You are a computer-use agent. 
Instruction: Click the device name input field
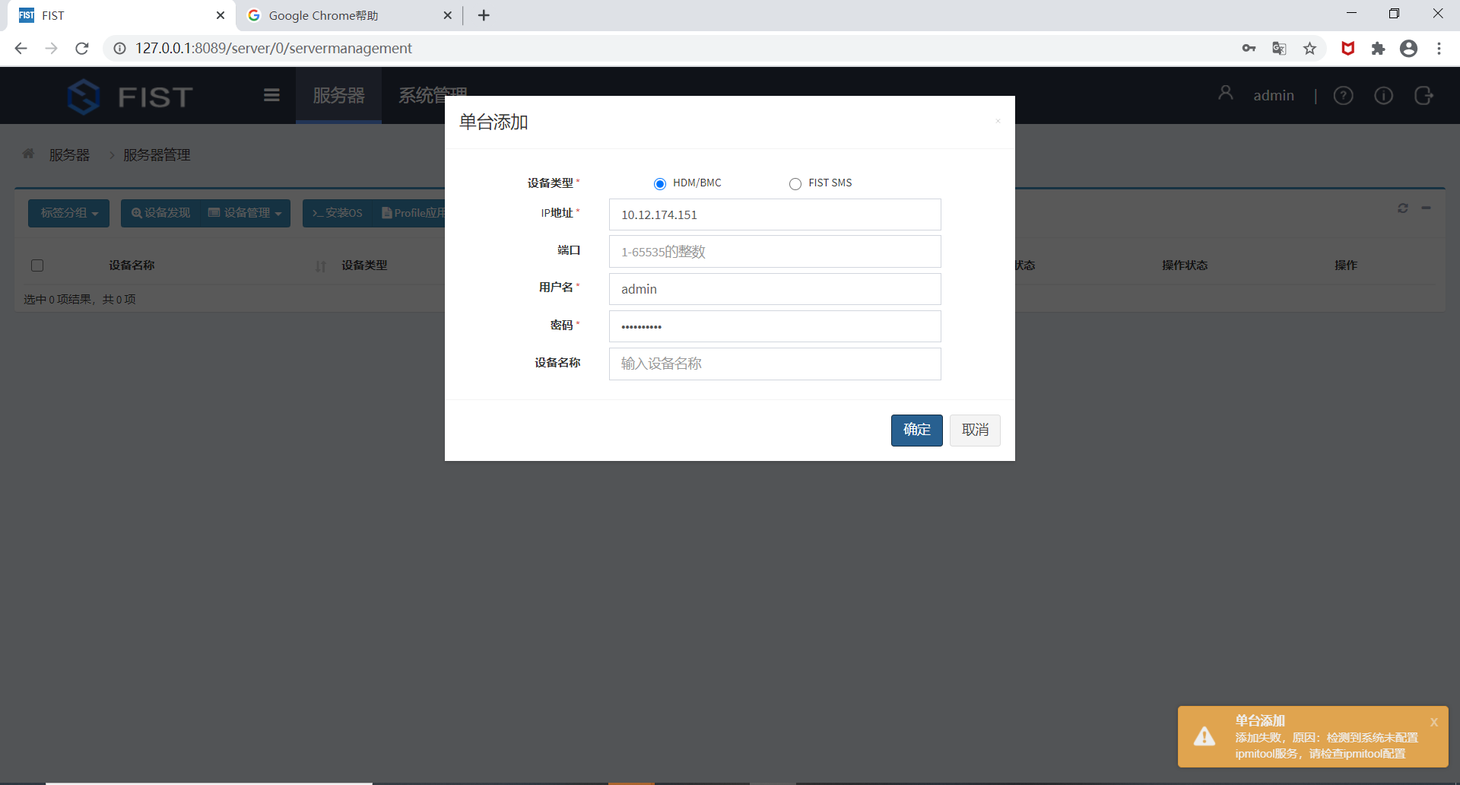775,364
